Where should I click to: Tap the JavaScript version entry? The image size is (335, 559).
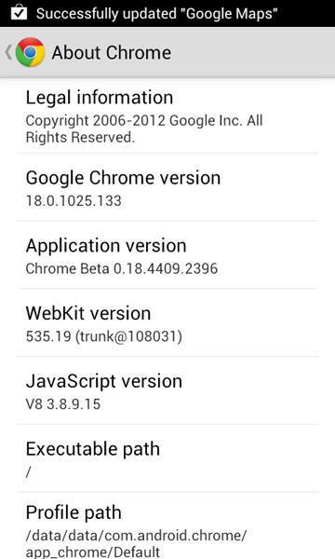[x=167, y=390]
